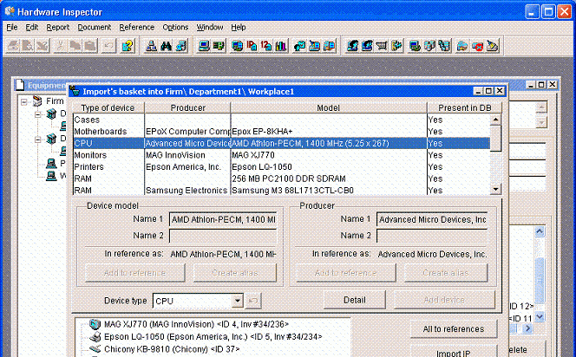Viewport: 576px width, 357px height.
Task: Open the bar chart statistics toolbar icon
Action: pyautogui.click(x=281, y=46)
